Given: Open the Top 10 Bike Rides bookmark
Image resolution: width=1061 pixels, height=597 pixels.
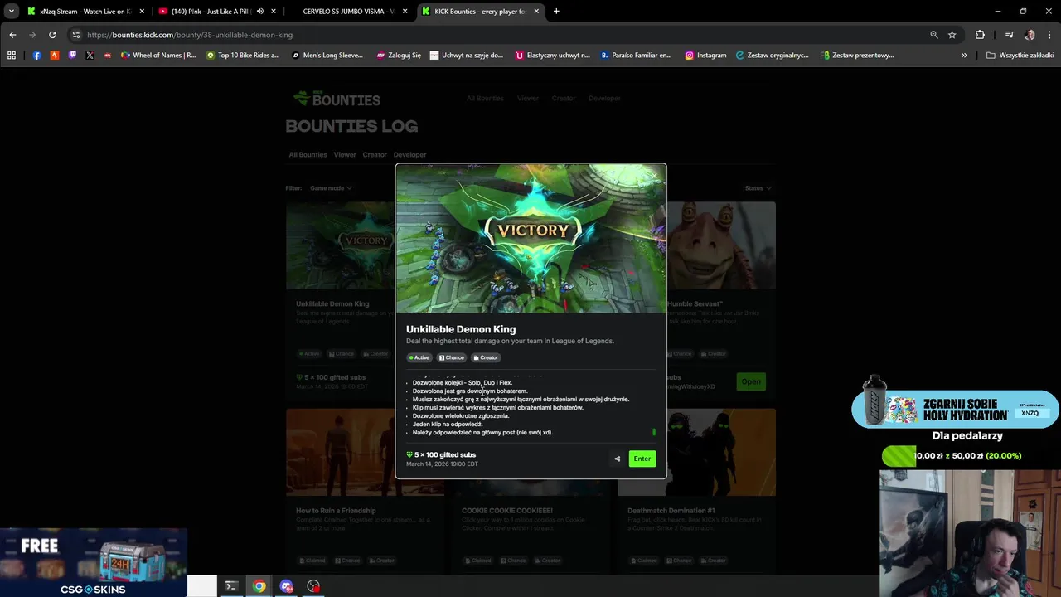Looking at the screenshot, I should click(x=243, y=56).
